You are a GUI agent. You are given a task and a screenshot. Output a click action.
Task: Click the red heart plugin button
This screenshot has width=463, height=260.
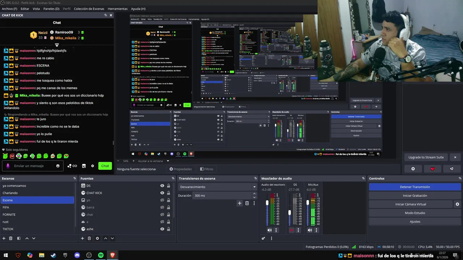coord(432,169)
